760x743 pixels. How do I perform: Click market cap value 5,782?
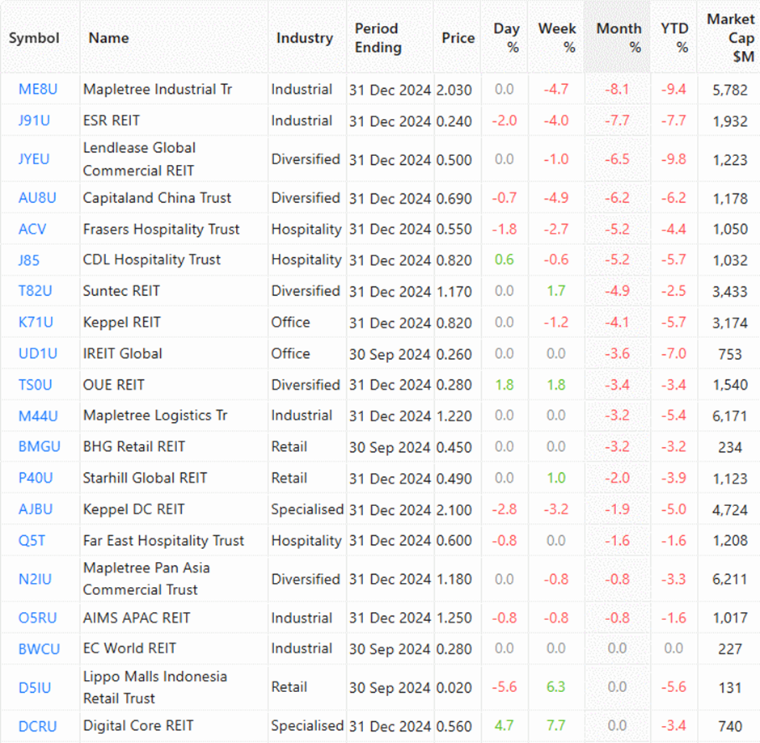coord(730,91)
